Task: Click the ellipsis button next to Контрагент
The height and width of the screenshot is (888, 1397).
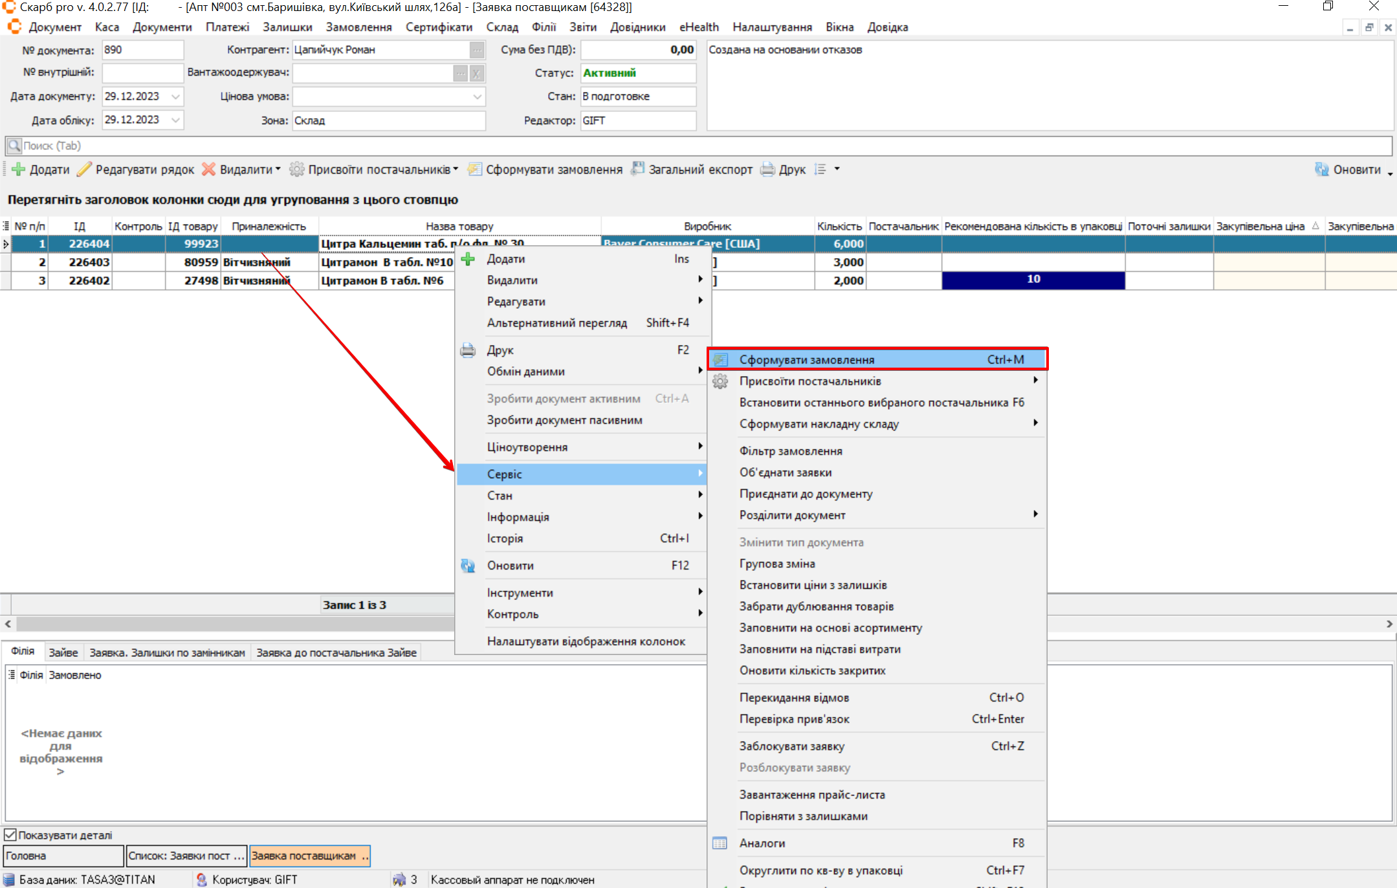Action: [x=477, y=50]
